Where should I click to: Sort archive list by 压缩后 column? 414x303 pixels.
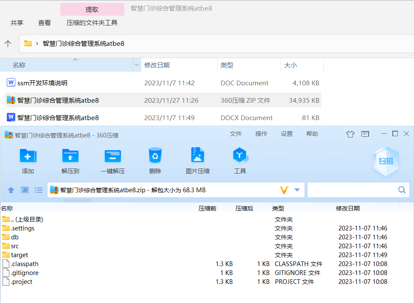pos(244,208)
